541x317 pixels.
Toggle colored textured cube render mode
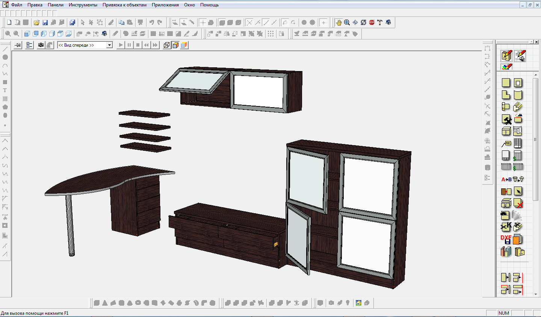point(184,45)
